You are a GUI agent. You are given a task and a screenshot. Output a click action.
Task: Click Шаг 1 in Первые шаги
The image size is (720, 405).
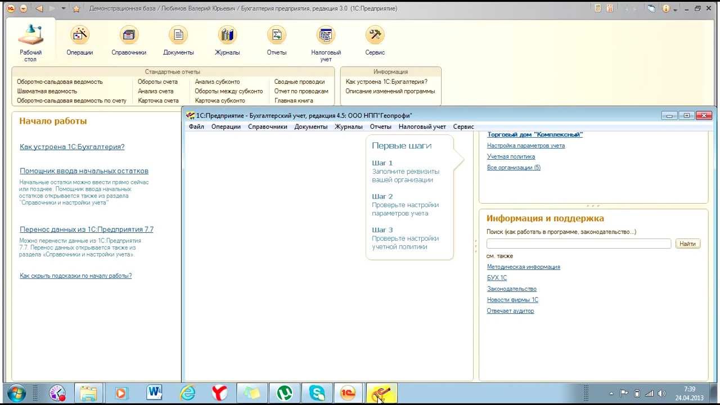coord(382,163)
